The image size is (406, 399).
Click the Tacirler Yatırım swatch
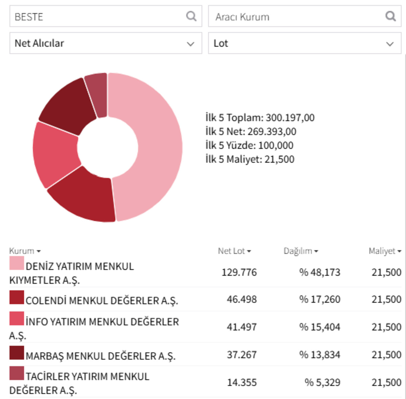coord(17,373)
